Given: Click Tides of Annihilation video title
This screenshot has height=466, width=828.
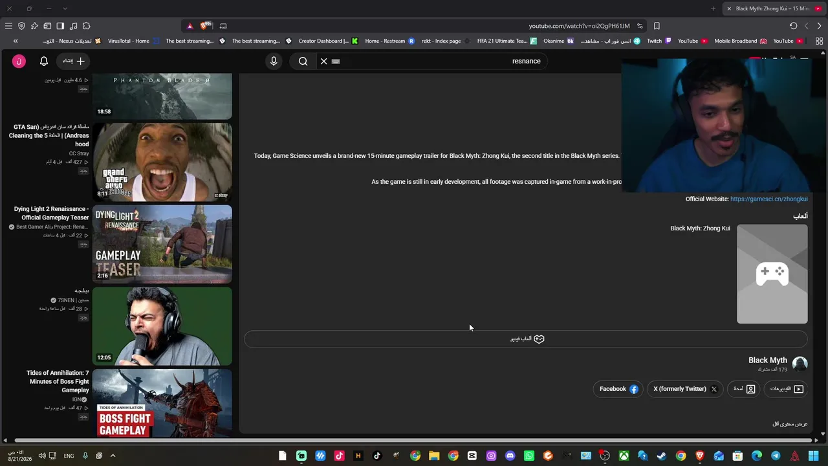Looking at the screenshot, I should (58, 381).
